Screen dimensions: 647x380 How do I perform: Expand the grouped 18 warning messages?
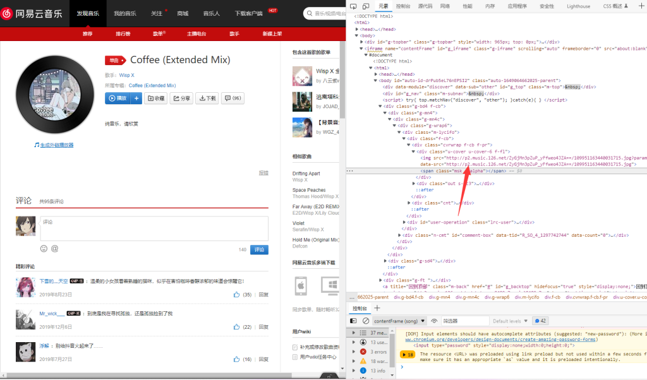[x=406, y=355]
